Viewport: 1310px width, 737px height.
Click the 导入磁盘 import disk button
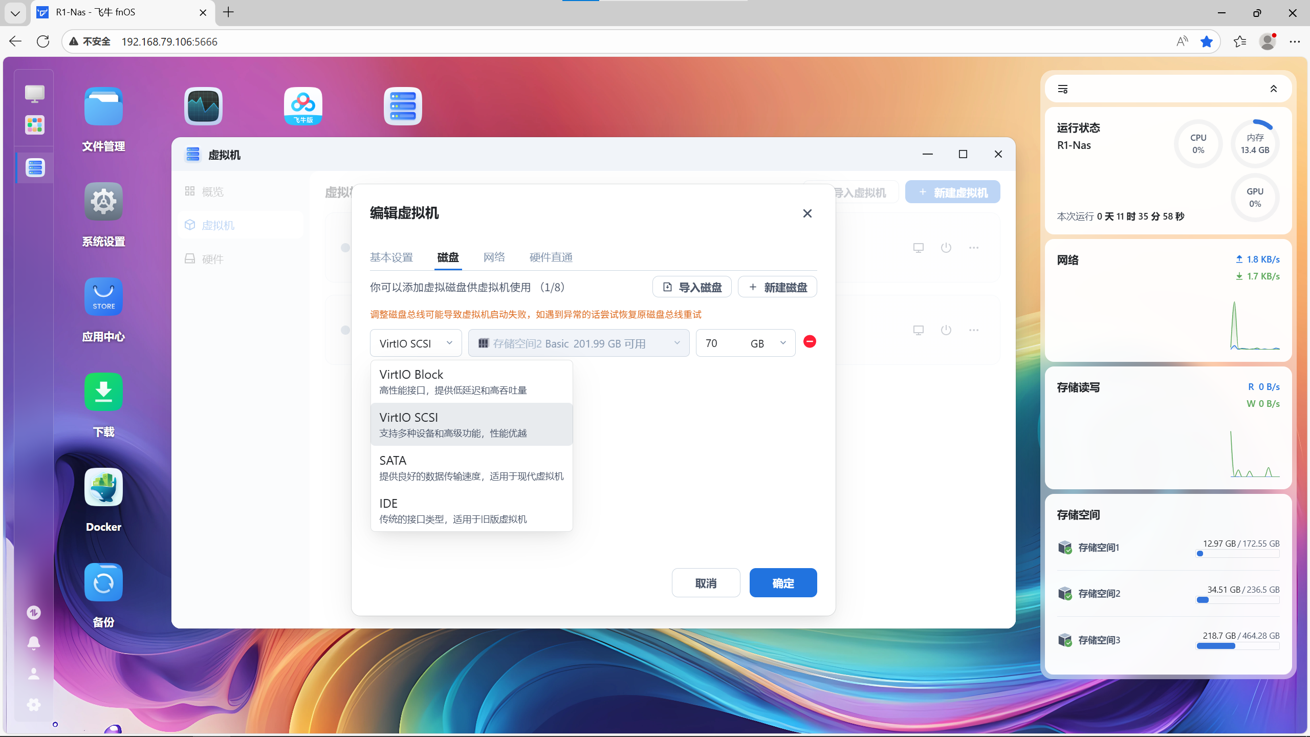click(692, 287)
